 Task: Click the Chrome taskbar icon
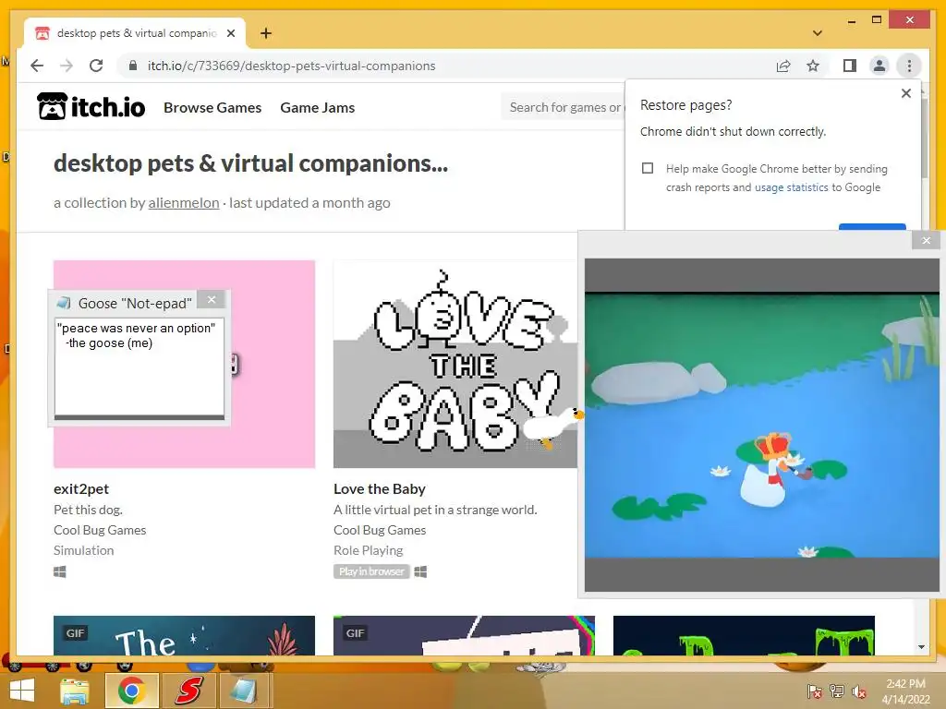pyautogui.click(x=131, y=691)
